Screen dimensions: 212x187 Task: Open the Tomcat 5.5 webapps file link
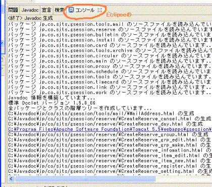point(110,129)
